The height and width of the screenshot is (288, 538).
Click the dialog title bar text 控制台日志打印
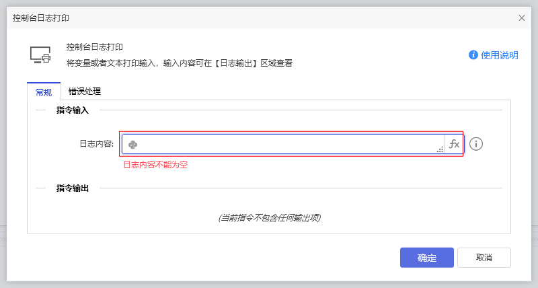coord(40,18)
